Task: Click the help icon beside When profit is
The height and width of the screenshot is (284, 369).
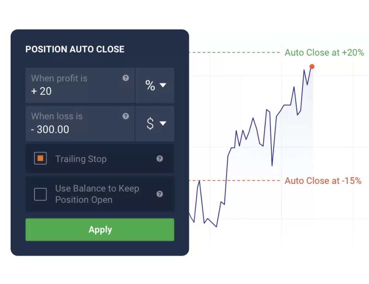Action: point(126,78)
